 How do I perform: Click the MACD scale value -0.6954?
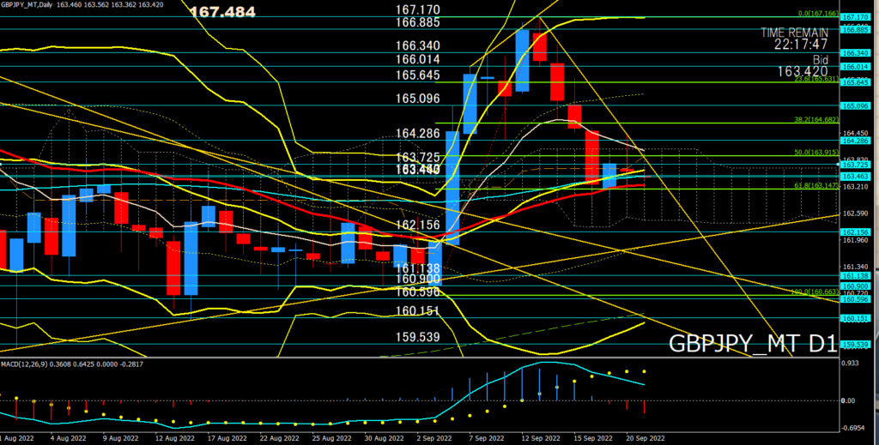[852, 428]
